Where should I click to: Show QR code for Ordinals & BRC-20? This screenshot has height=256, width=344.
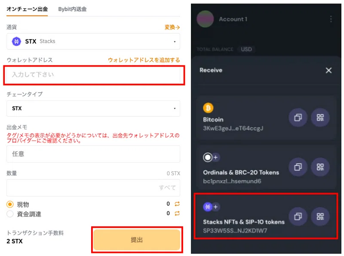[320, 167]
